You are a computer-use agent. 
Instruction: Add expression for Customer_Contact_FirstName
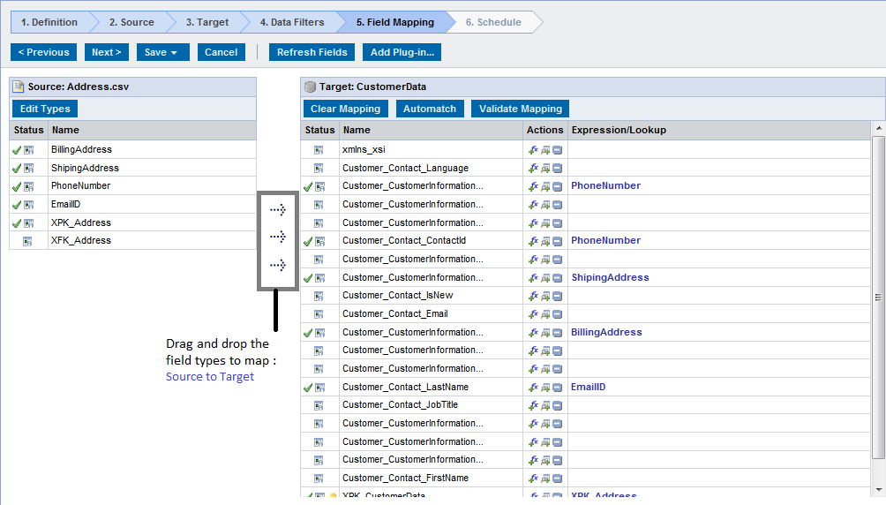(533, 479)
